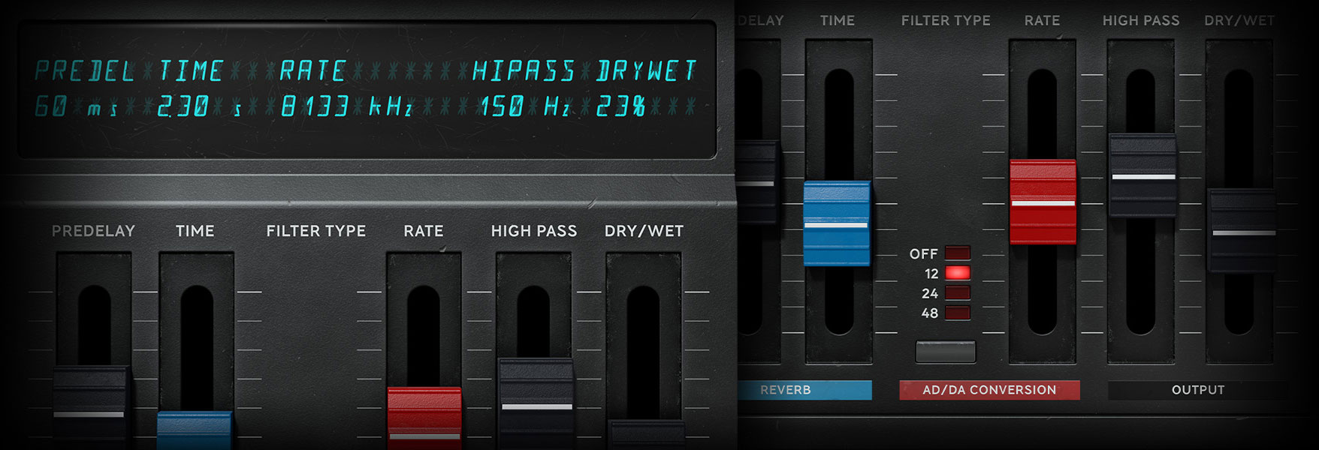
Task: Grab the HIGH PASS slider handle in right panel
Action: click(x=1142, y=175)
